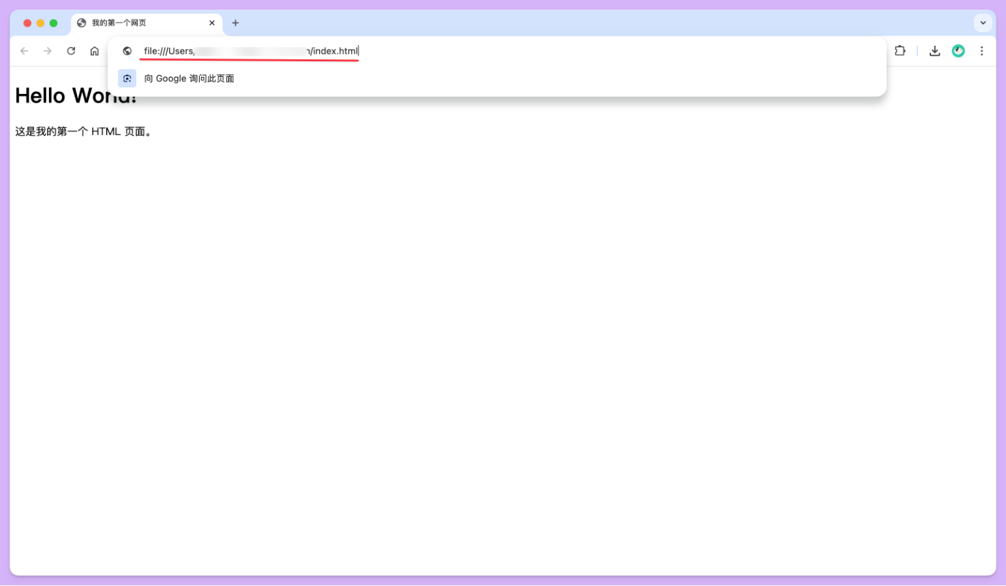Click the forward navigation arrow

48,51
